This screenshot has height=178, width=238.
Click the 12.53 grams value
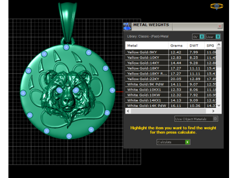tap(176, 89)
